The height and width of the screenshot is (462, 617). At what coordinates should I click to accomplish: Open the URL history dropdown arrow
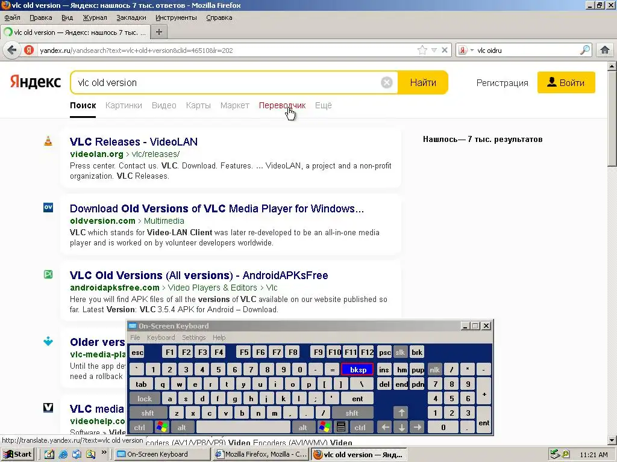[x=434, y=50]
